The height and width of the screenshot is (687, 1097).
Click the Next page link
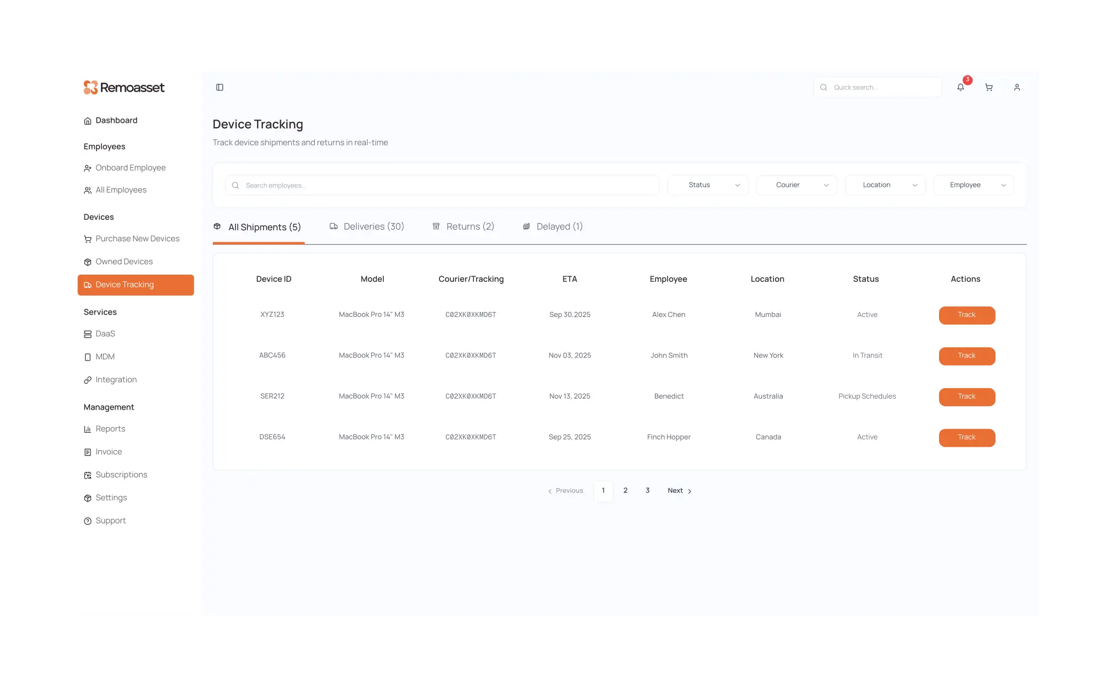(680, 491)
